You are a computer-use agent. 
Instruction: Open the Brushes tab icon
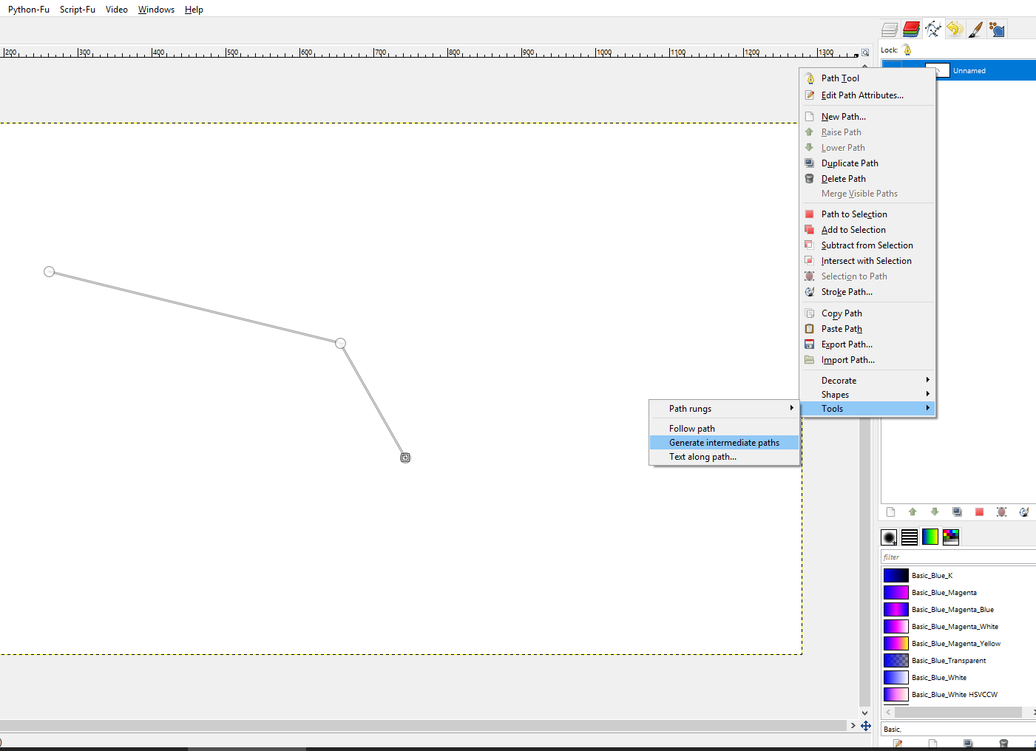coord(889,537)
